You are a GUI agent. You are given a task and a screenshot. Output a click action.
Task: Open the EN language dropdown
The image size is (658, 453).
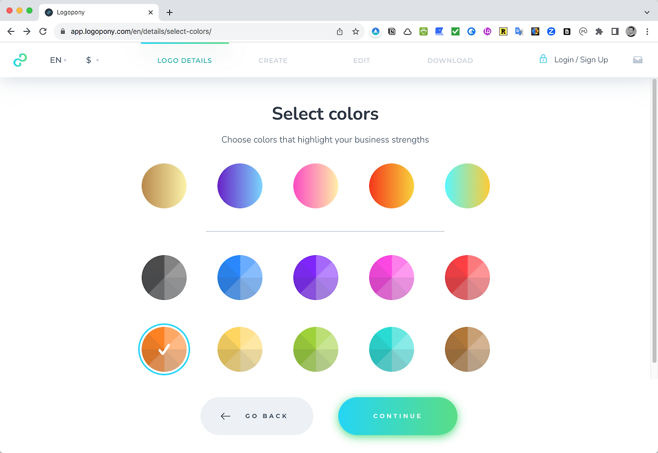(x=58, y=60)
